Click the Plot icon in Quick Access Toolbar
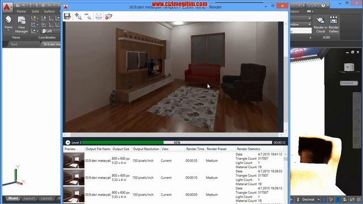 tap(43, 5)
